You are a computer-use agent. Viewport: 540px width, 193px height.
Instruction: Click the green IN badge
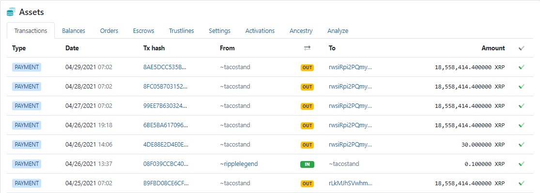307,164
